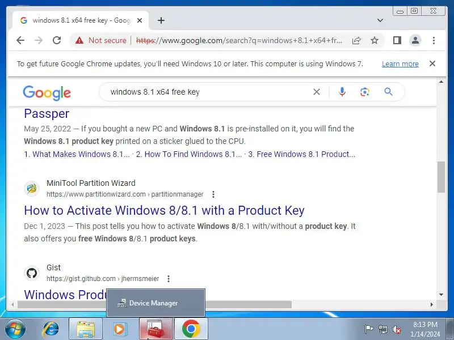Reload the Google results page
454x340 pixels.
tap(57, 40)
